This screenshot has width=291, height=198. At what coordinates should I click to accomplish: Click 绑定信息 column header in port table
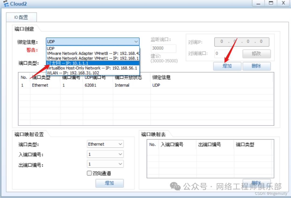[x=161, y=77]
